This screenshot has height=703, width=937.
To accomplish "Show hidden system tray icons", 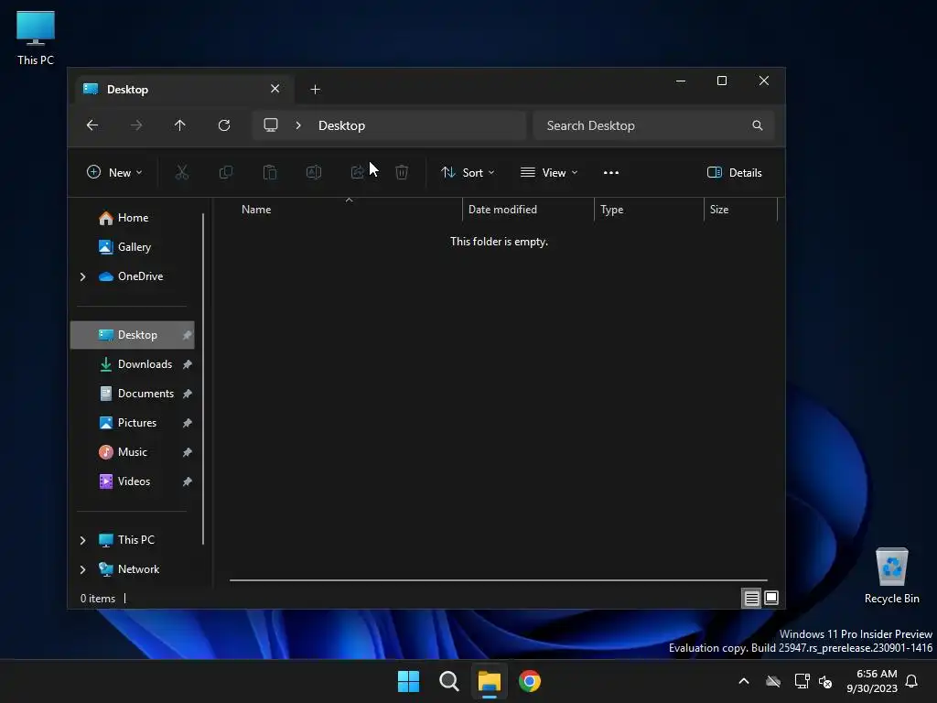I will coord(744,681).
